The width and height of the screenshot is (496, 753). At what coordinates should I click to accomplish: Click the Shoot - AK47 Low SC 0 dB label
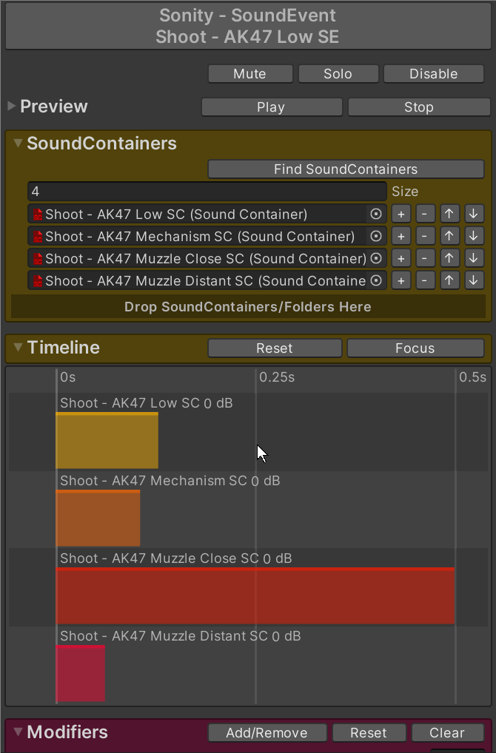[x=146, y=403]
